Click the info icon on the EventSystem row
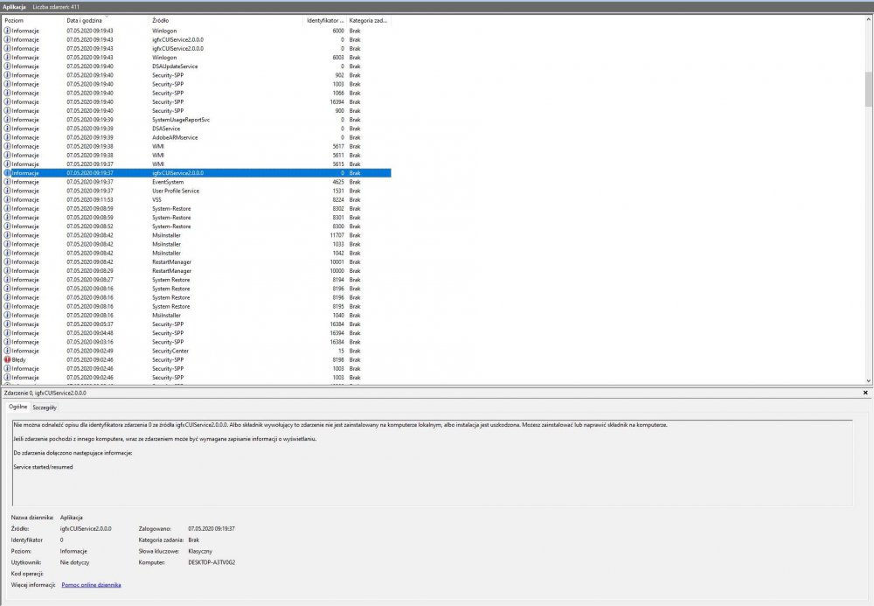 coord(7,182)
